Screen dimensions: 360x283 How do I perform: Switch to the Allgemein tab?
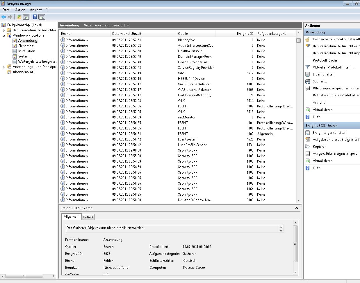(x=71, y=217)
